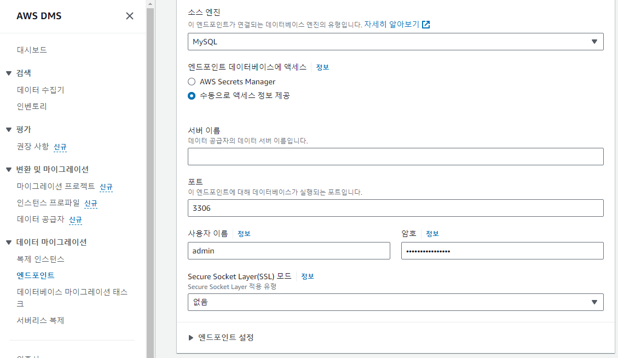Open external link icon beside 자세히 알아보기
The height and width of the screenshot is (358, 618).
coord(426,25)
